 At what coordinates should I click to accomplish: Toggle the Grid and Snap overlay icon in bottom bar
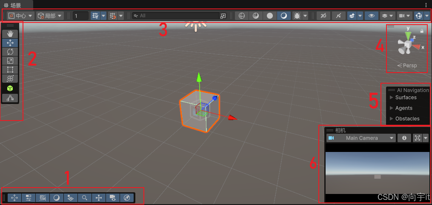pos(43,198)
